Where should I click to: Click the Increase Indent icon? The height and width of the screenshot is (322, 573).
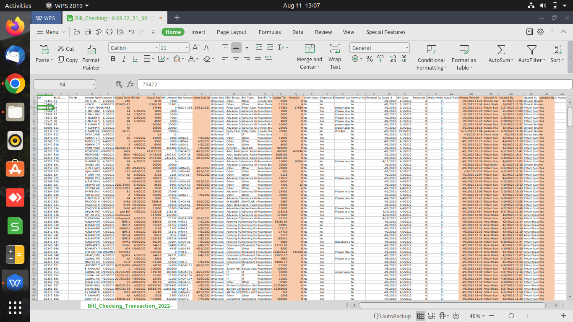[x=270, y=47]
